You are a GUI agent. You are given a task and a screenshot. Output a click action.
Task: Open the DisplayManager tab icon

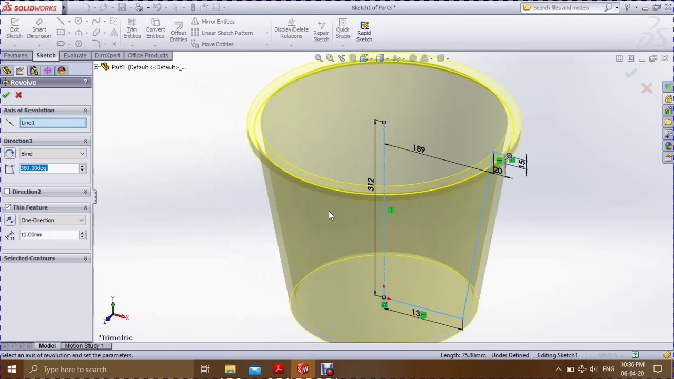click(61, 71)
